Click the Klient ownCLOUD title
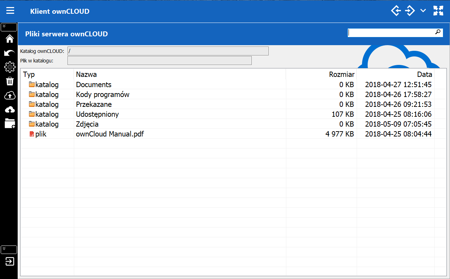The width and height of the screenshot is (450, 279). click(60, 11)
